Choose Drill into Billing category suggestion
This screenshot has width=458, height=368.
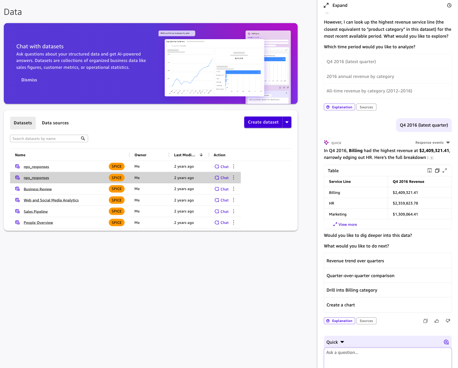tap(388, 290)
